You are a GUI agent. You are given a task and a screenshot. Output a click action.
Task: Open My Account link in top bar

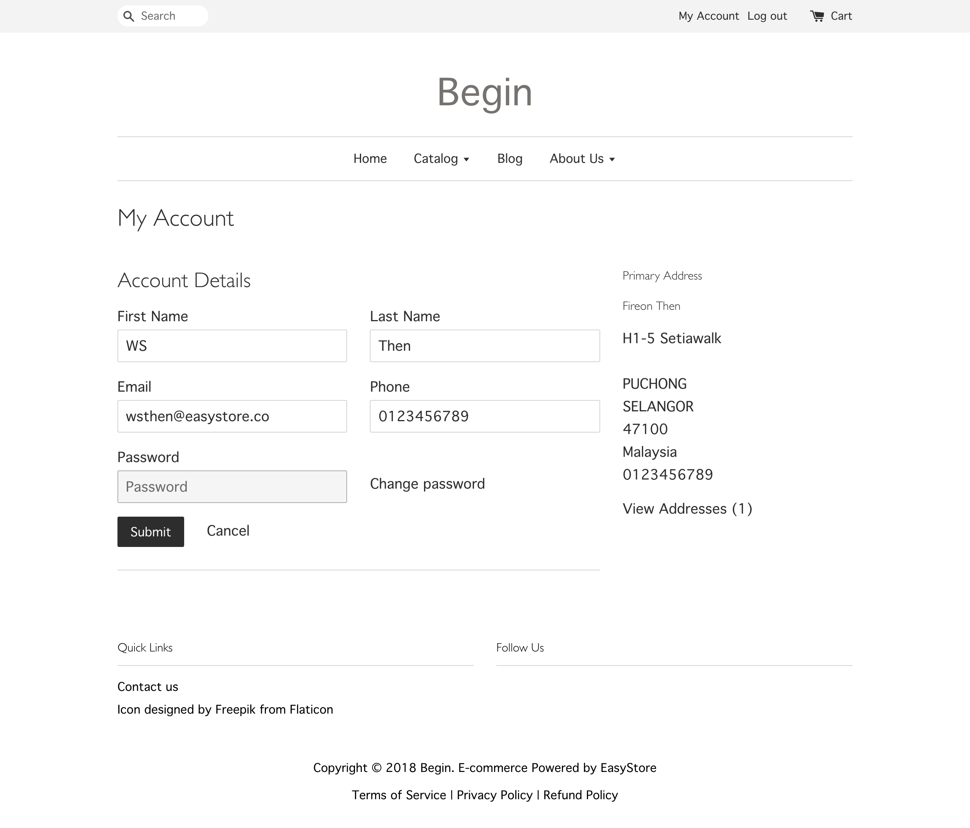[x=708, y=16]
